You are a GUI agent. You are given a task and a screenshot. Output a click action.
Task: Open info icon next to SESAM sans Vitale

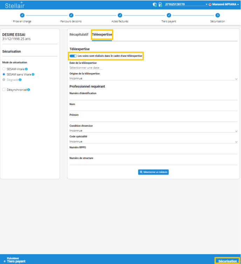[33, 74]
